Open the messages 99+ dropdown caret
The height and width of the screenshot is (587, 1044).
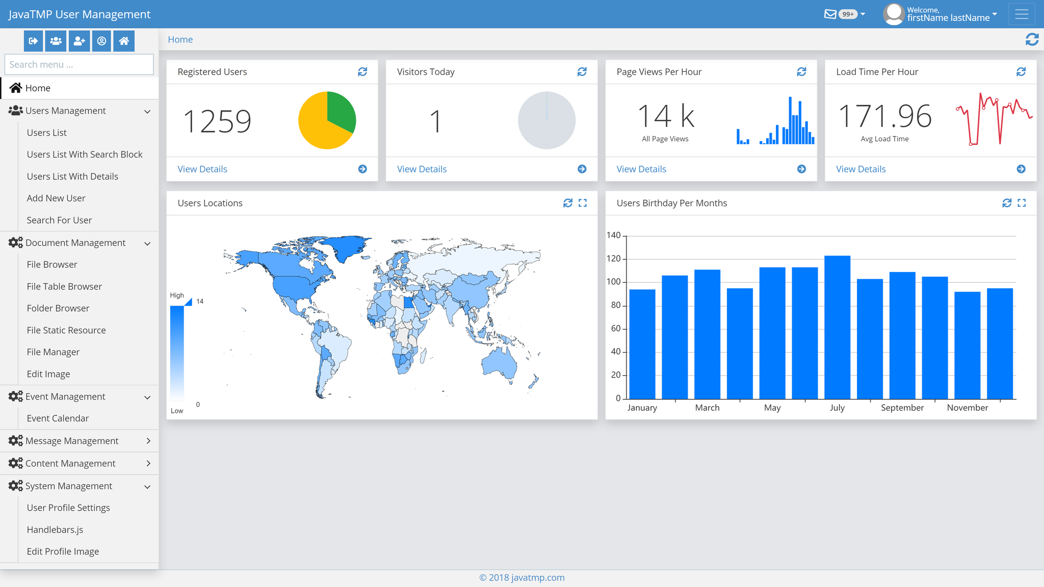click(x=863, y=14)
